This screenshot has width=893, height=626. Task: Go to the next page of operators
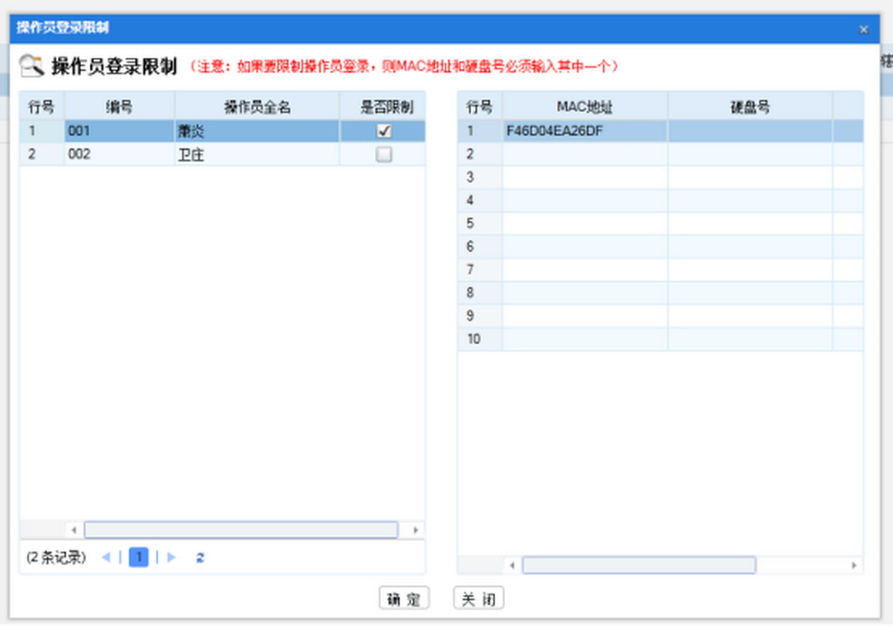pyautogui.click(x=171, y=557)
